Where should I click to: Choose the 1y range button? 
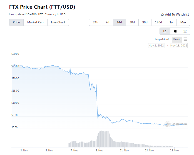tap(171, 22)
